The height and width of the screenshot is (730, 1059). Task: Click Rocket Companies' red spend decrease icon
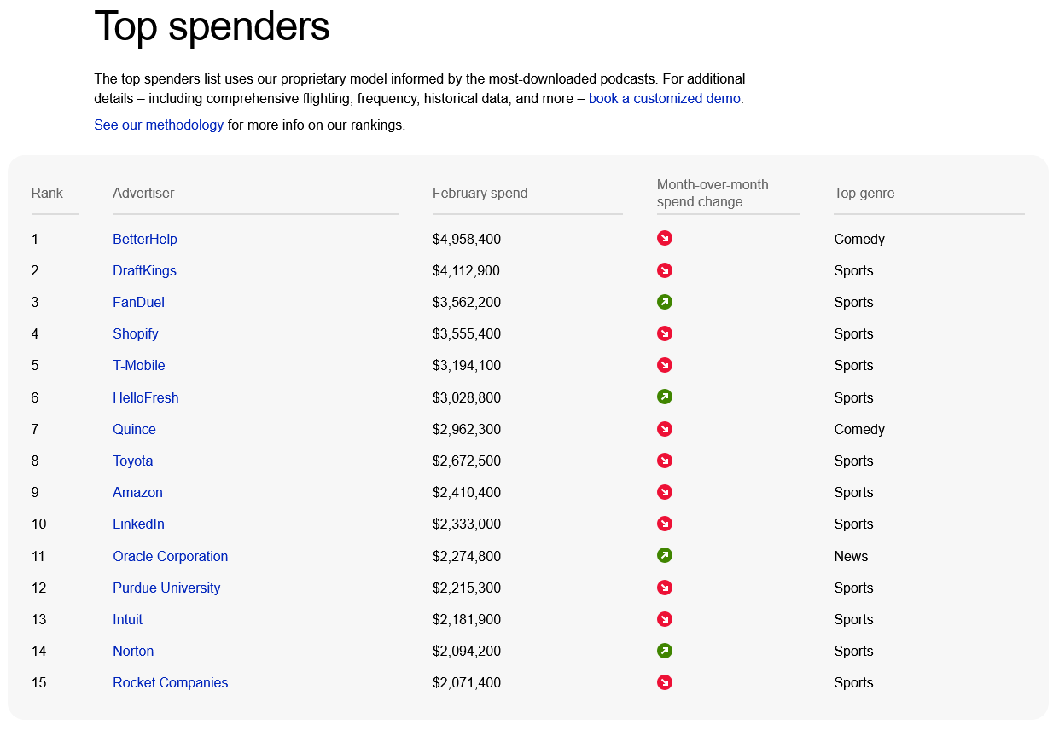pos(665,682)
